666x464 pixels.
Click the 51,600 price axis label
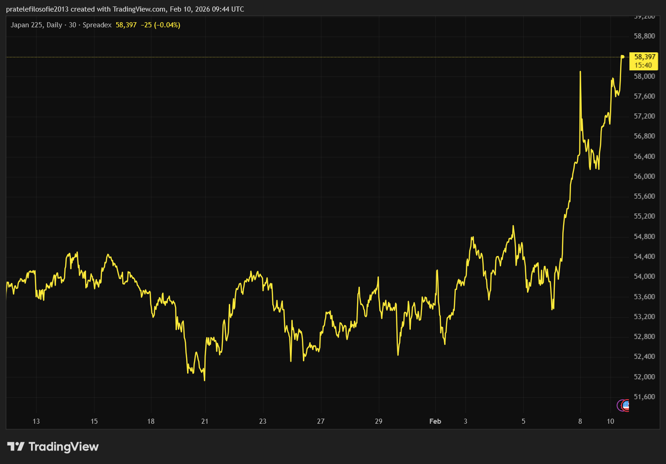pos(644,397)
